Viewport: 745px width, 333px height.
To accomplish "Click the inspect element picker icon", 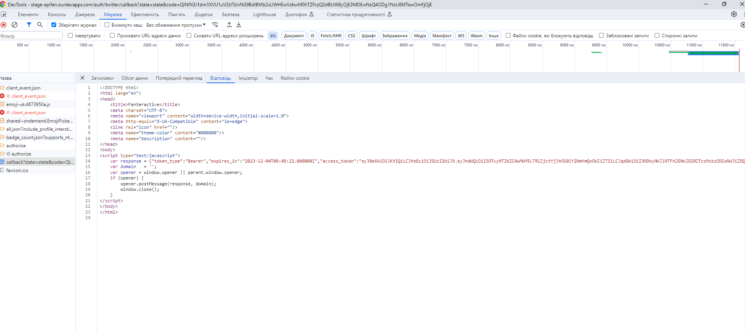I will coord(4,15).
